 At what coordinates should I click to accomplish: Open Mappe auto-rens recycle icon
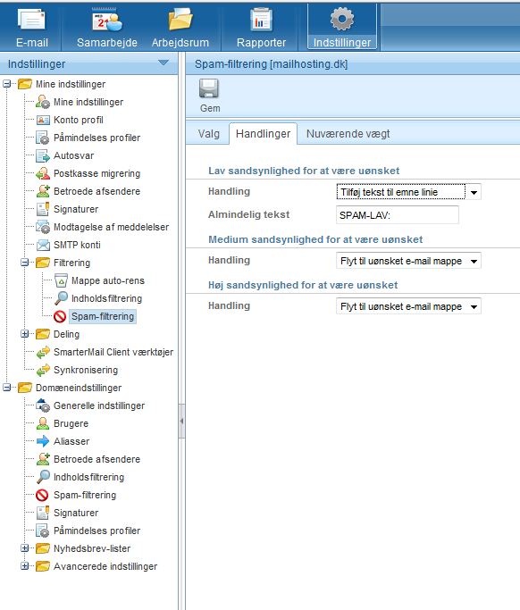(x=61, y=280)
